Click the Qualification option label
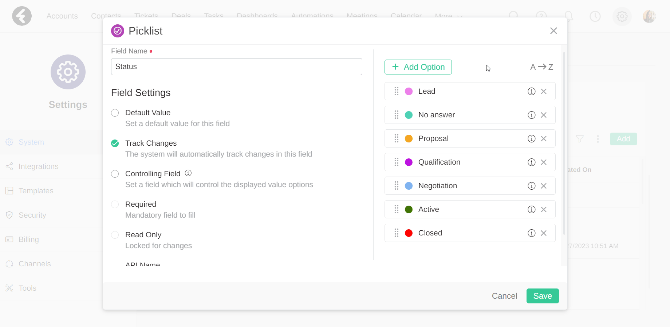This screenshot has width=670, height=327. click(440, 162)
